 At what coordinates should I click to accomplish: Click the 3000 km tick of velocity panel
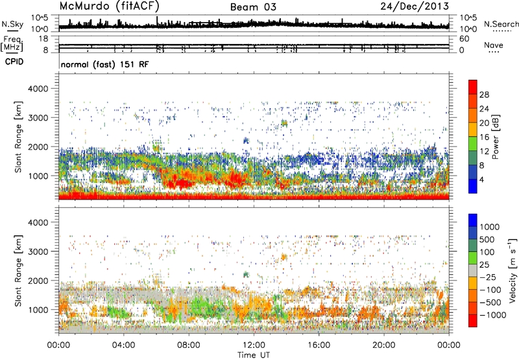pyautogui.click(x=38, y=251)
